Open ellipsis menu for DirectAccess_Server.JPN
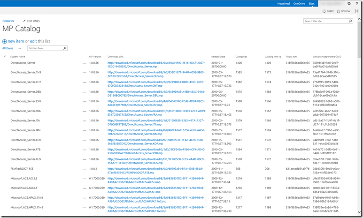This screenshot has height=218, width=363. click(84, 130)
